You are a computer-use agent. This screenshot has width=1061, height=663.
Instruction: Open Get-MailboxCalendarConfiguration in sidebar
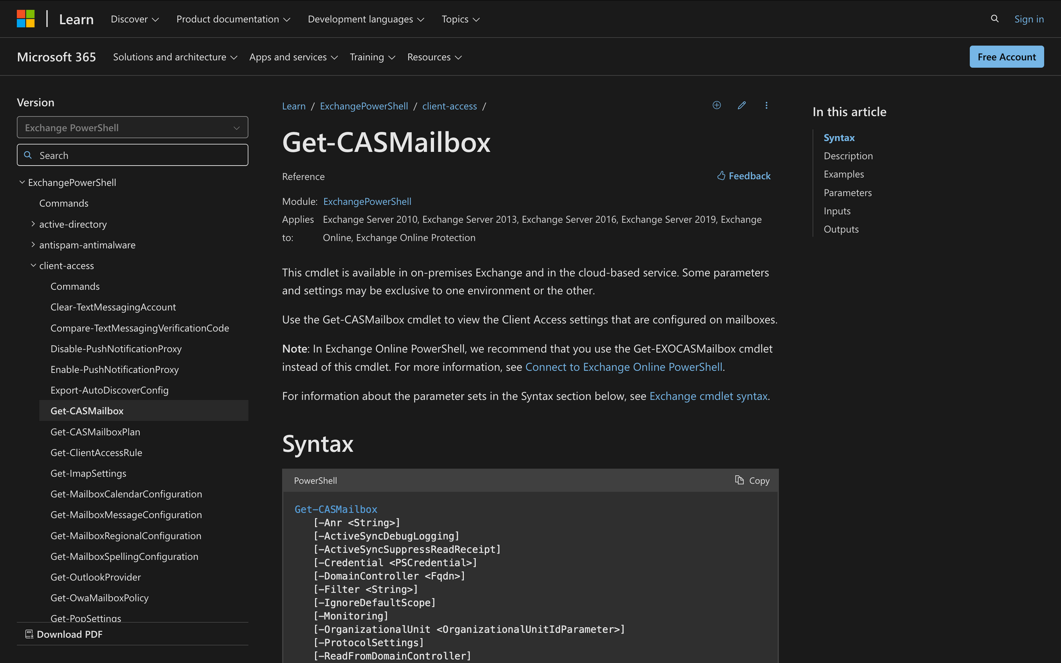[x=126, y=494]
